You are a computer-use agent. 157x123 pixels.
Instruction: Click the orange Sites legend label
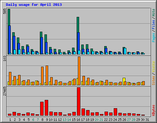click(153, 81)
